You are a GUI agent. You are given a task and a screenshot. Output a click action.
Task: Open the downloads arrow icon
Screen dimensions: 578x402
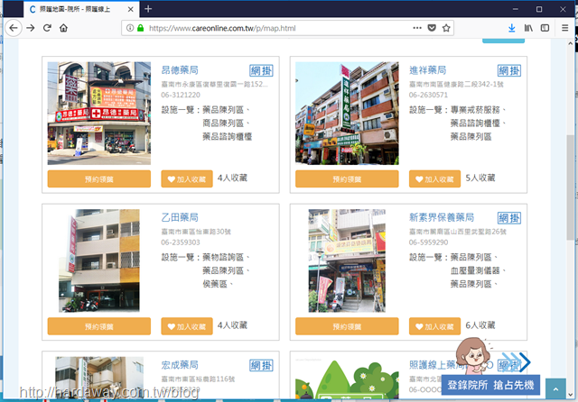pos(512,28)
